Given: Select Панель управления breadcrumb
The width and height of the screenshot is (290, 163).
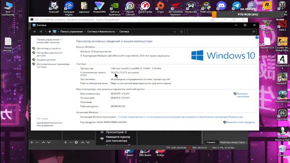Looking at the screenshot, I should pyautogui.click(x=72, y=32).
